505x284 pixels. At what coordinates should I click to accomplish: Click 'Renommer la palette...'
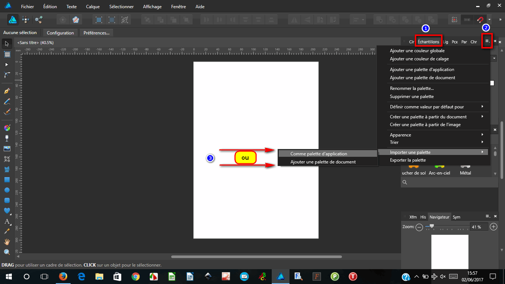(x=411, y=88)
